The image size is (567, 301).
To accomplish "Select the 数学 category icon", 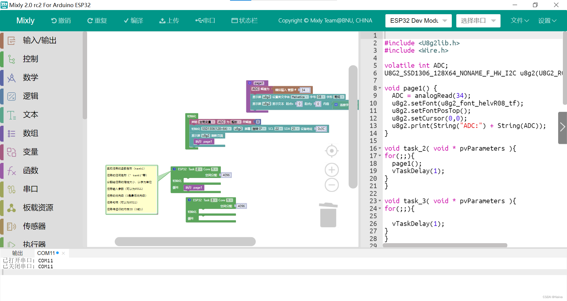I will 12,78.
